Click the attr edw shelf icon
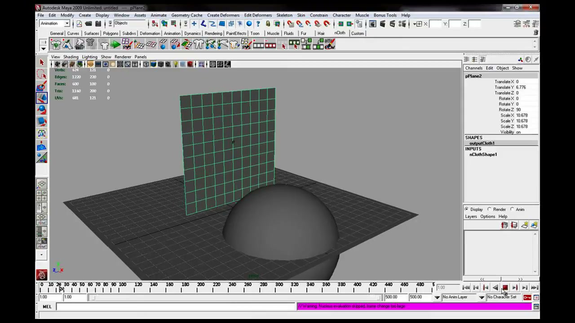Image resolution: width=575 pixels, height=323 pixels. click(x=330, y=44)
